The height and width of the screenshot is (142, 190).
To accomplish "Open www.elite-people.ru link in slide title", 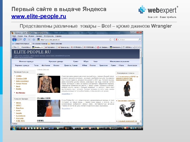I will pos(39,16).
